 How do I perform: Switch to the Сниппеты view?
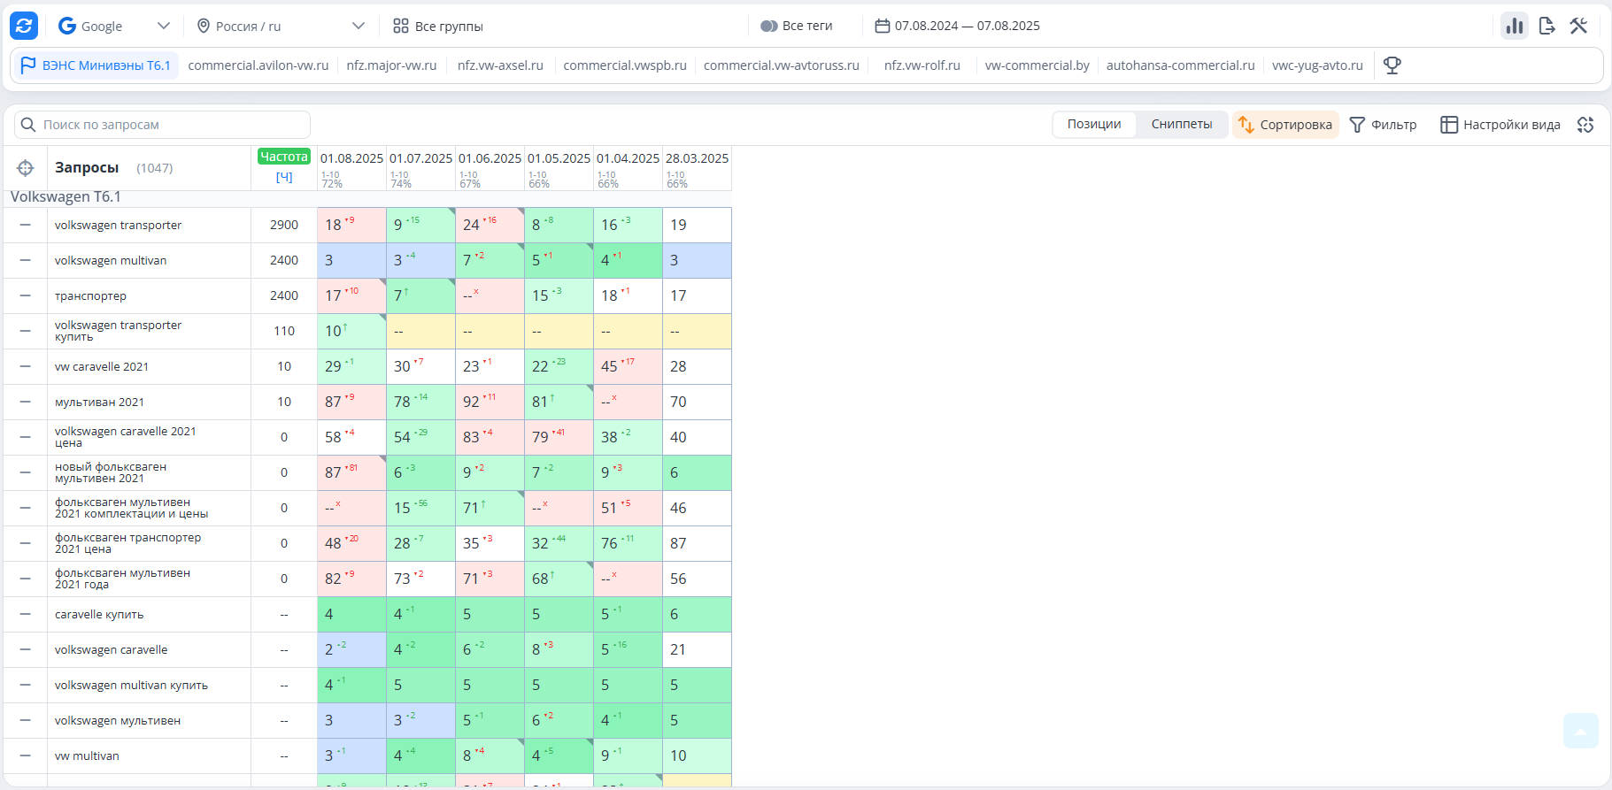pyautogui.click(x=1182, y=125)
